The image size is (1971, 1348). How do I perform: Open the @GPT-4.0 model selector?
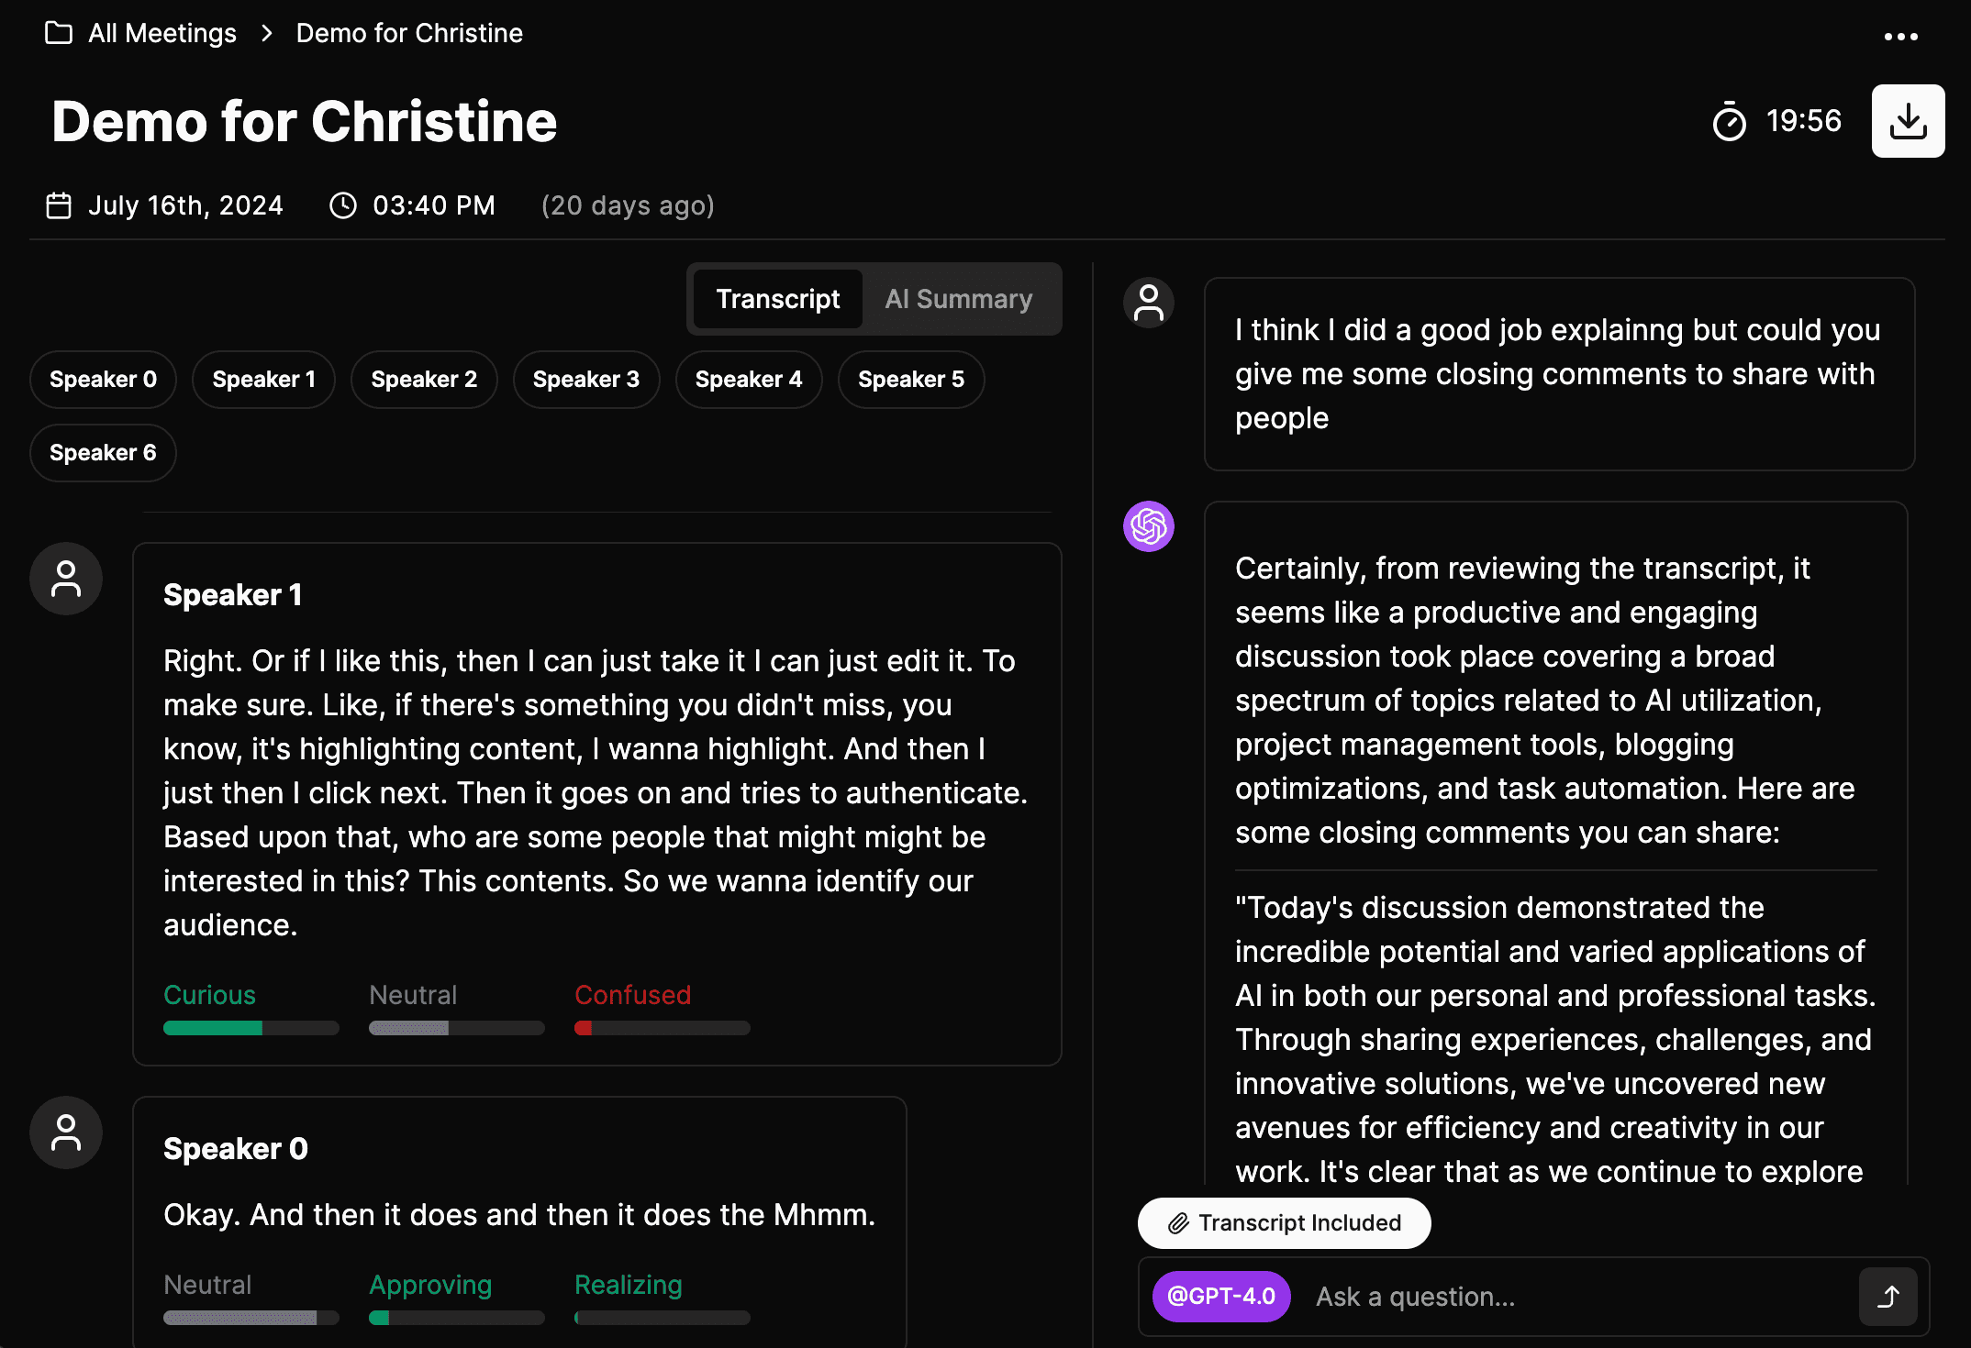pyautogui.click(x=1220, y=1297)
